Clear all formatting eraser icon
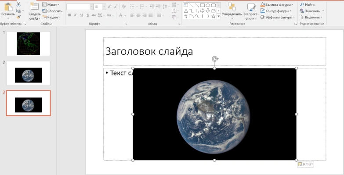 (x=124, y=7)
